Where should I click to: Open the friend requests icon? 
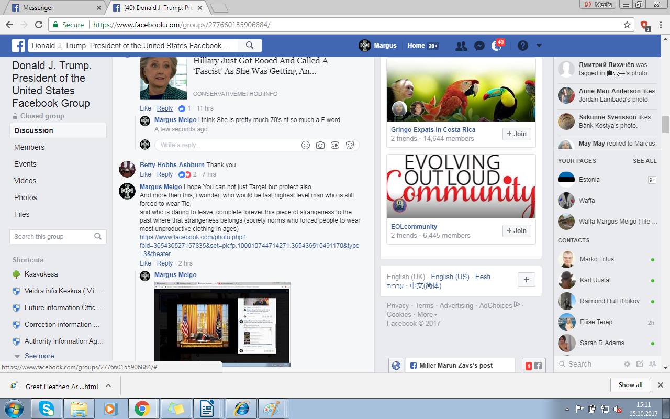461,46
